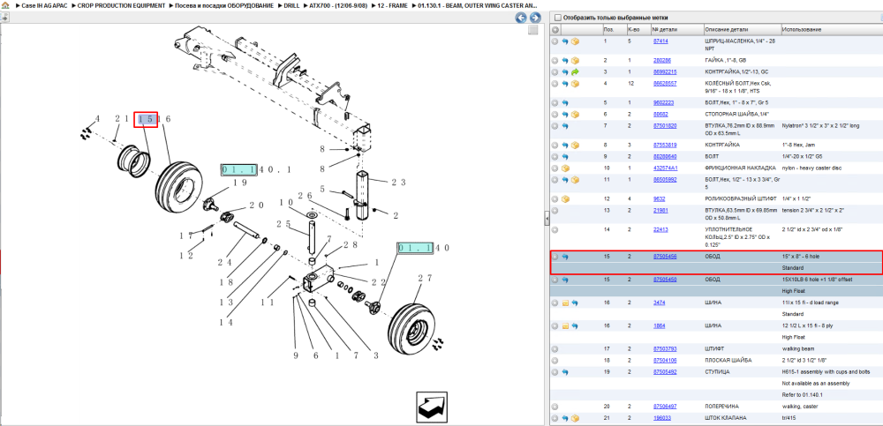This screenshot has width=883, height=426.
Task: Click small square box at diagram top-right
Action: pos(532,30)
